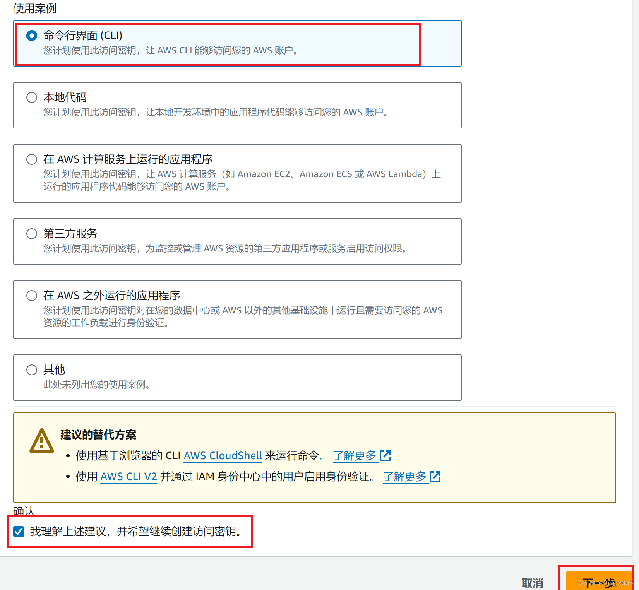Click 了解更多 next to AWS CLI V2
Screen dimensions: 639x590
tap(405, 476)
